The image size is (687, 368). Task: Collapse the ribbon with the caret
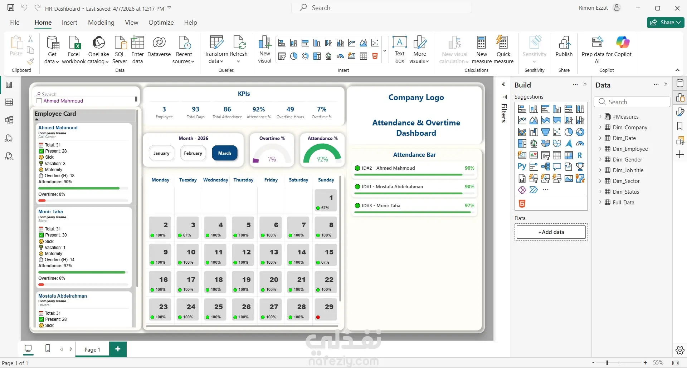point(677,70)
